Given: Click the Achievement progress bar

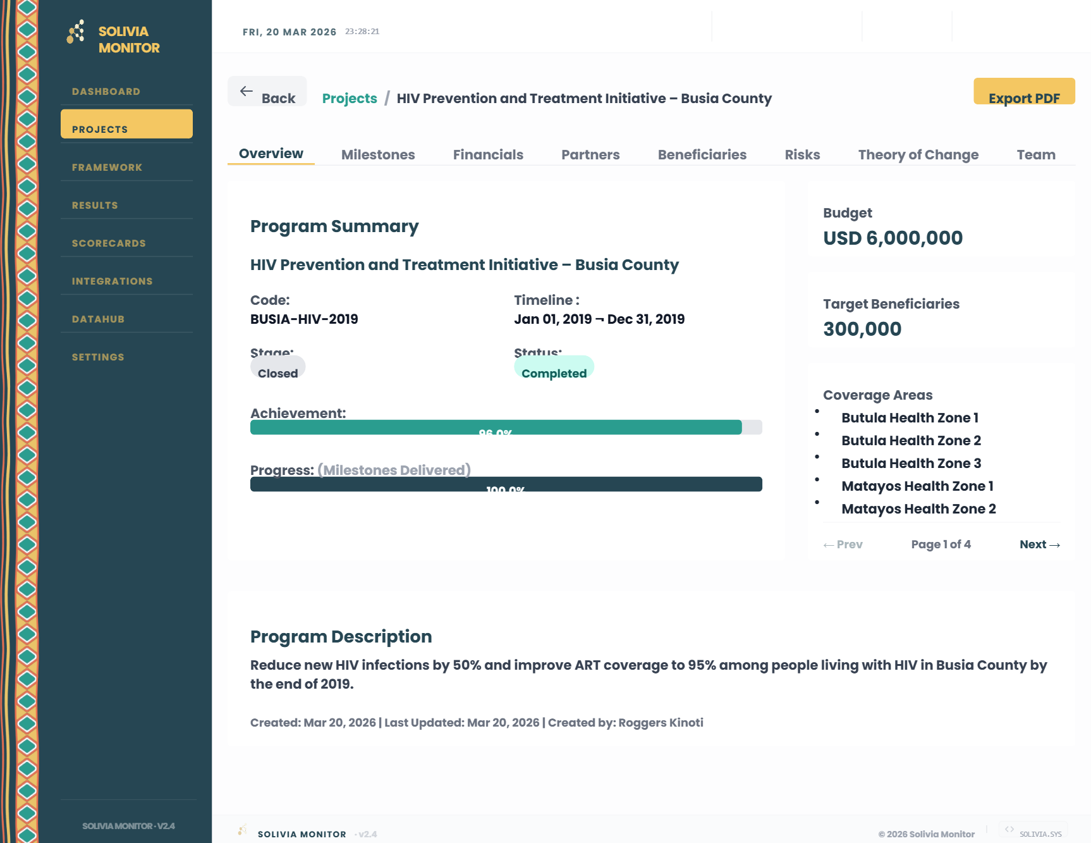Looking at the screenshot, I should [x=506, y=428].
